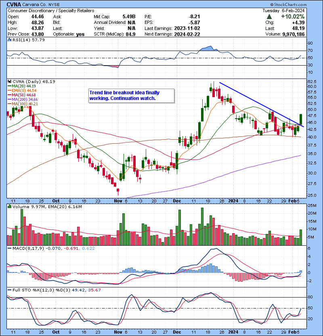The height and width of the screenshot is (336, 323).
Task: Click the RSI line icon beside RSI(14)
Action: click(10, 40)
